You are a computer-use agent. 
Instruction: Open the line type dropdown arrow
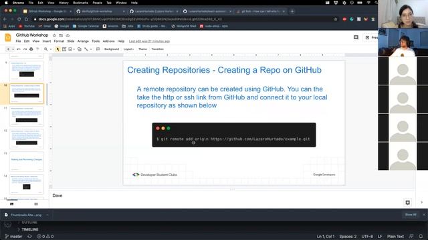point(91,49)
